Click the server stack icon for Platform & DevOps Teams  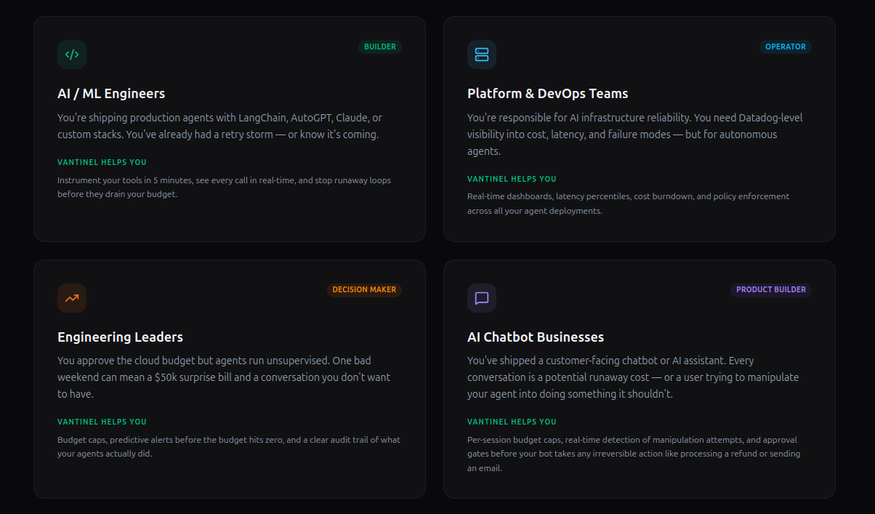(482, 55)
